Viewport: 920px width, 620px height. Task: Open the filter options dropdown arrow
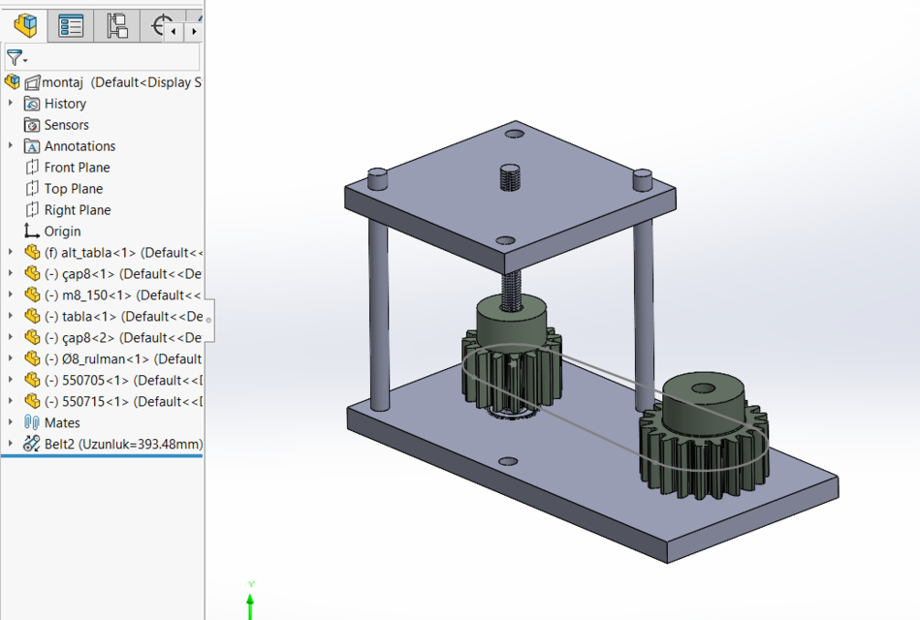(x=25, y=61)
